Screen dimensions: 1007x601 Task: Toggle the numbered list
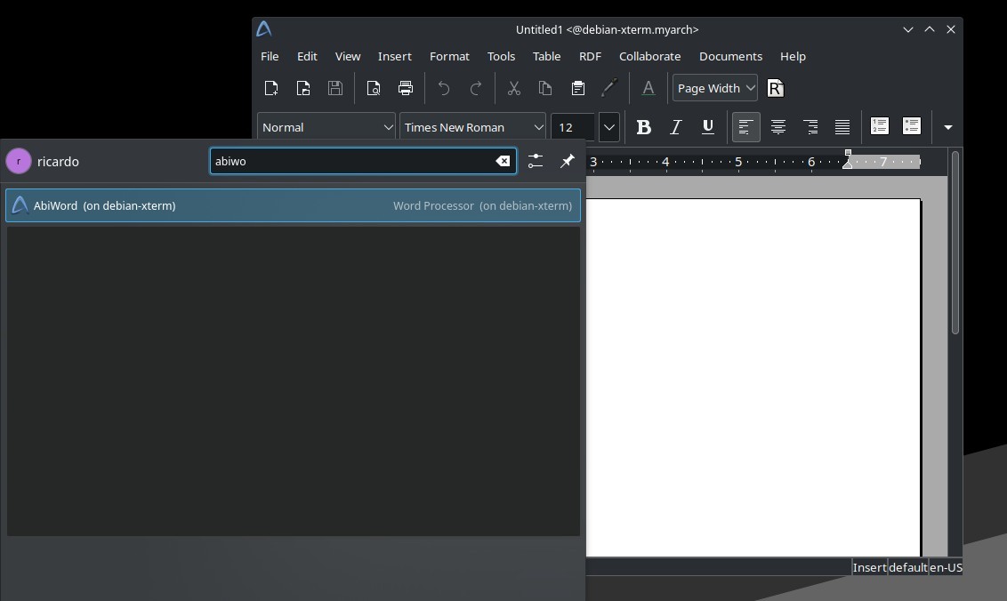click(879, 126)
